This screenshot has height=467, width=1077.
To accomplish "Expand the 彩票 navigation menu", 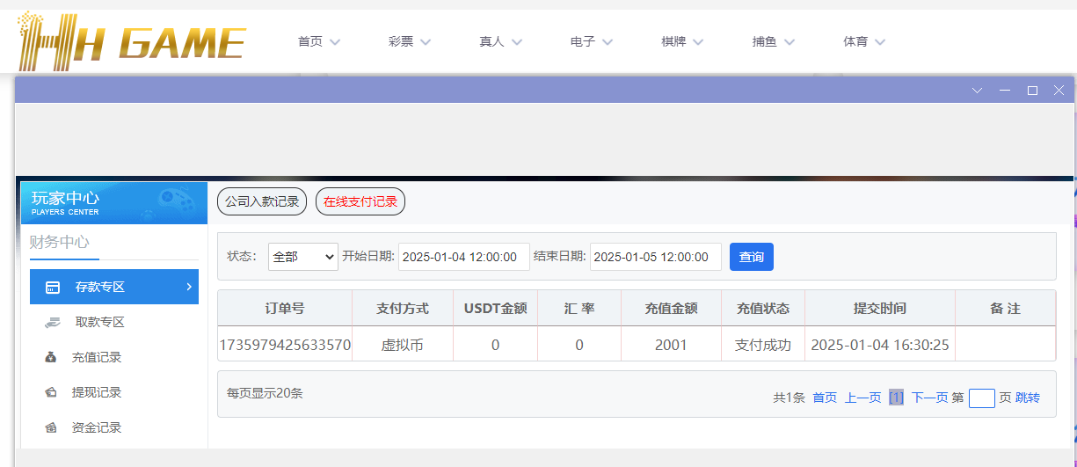I will 409,41.
